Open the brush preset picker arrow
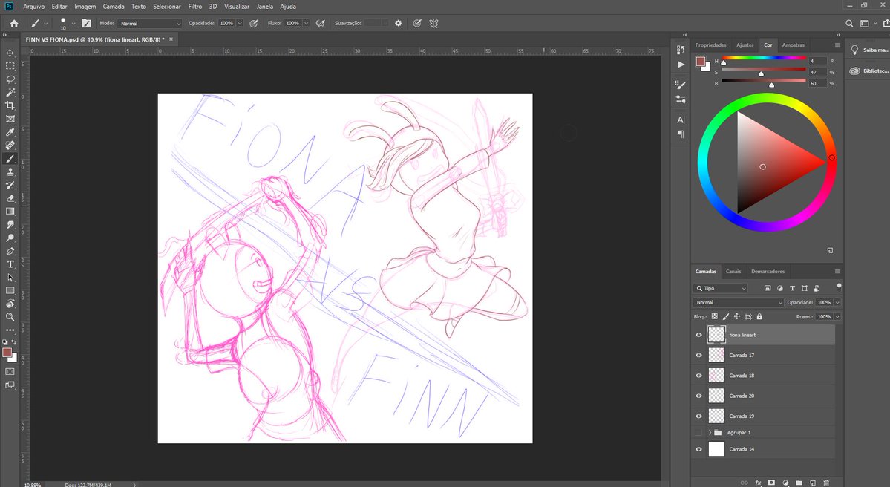 pyautogui.click(x=73, y=23)
